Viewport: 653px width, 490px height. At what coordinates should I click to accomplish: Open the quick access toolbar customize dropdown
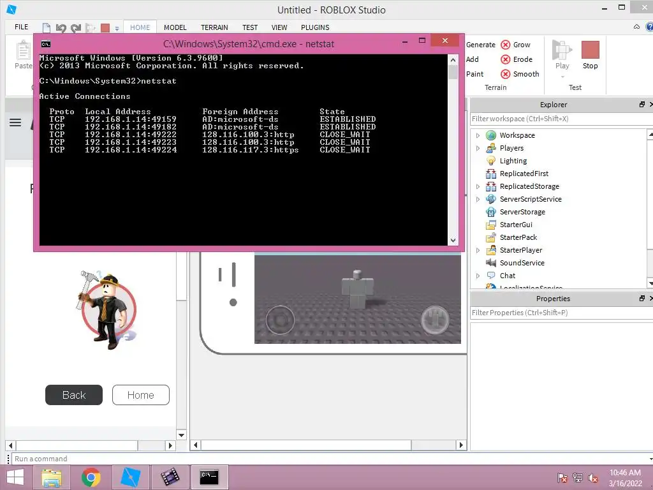pos(117,28)
